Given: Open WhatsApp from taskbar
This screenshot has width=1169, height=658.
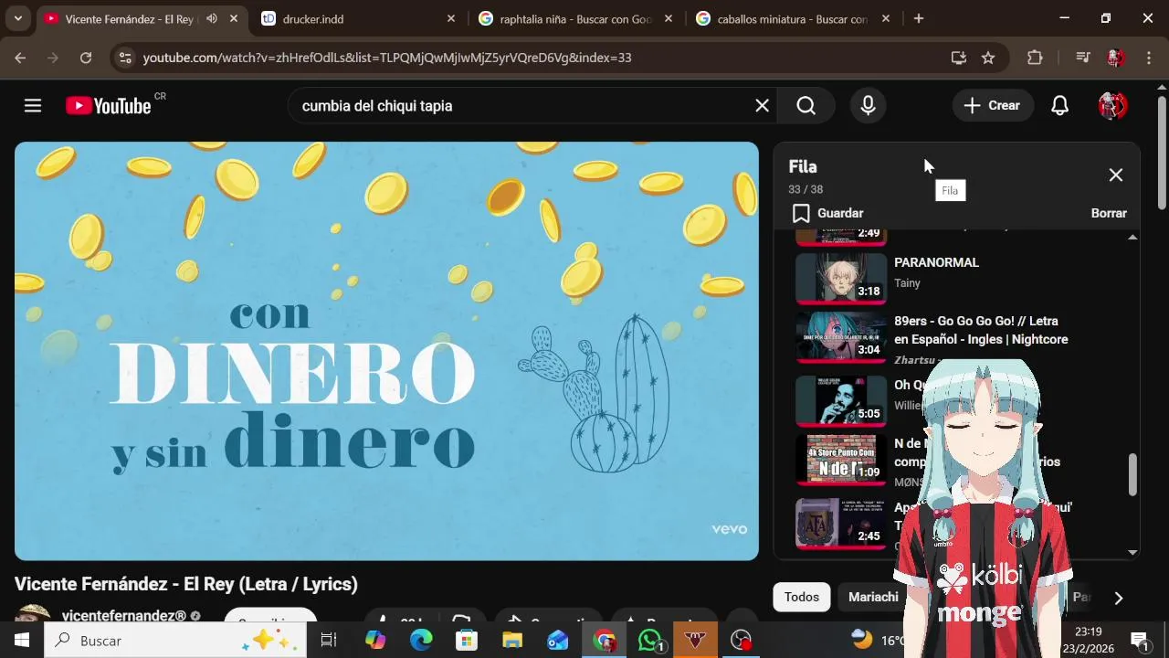Looking at the screenshot, I should pos(650,641).
